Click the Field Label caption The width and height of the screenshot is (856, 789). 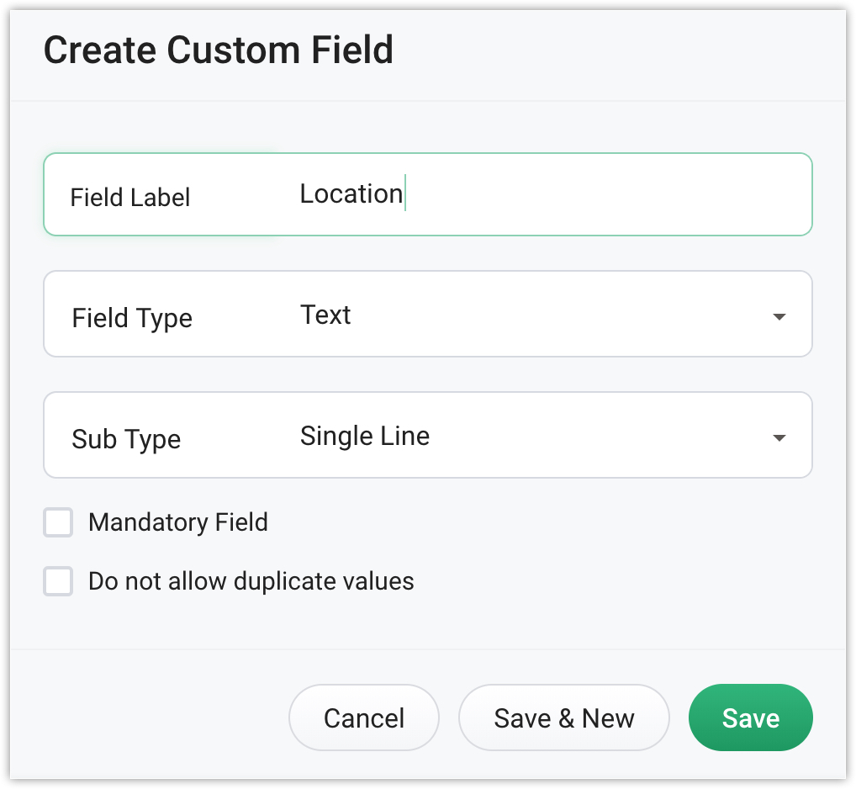130,198
